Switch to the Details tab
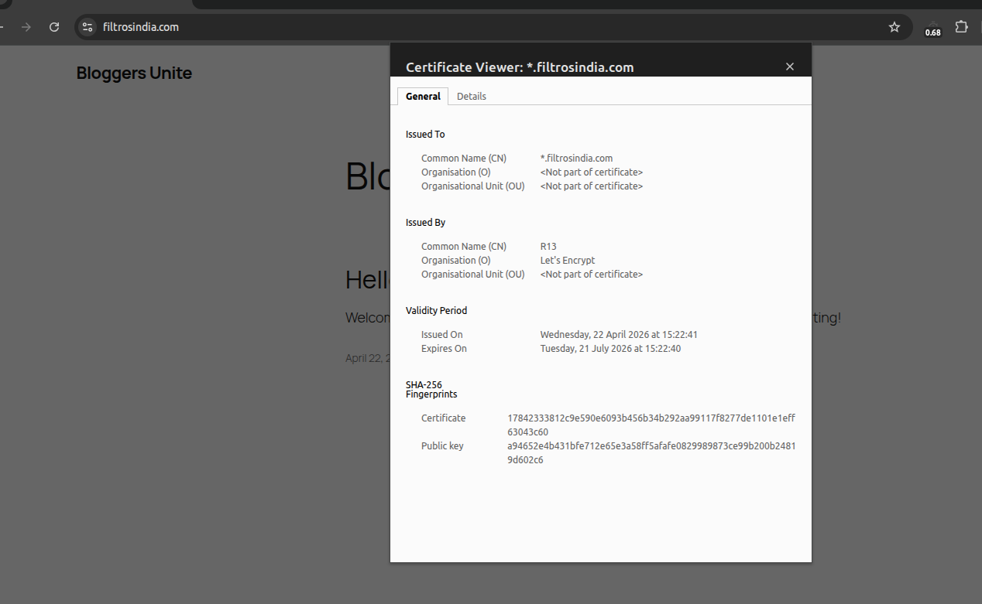This screenshot has width=982, height=604. [471, 96]
